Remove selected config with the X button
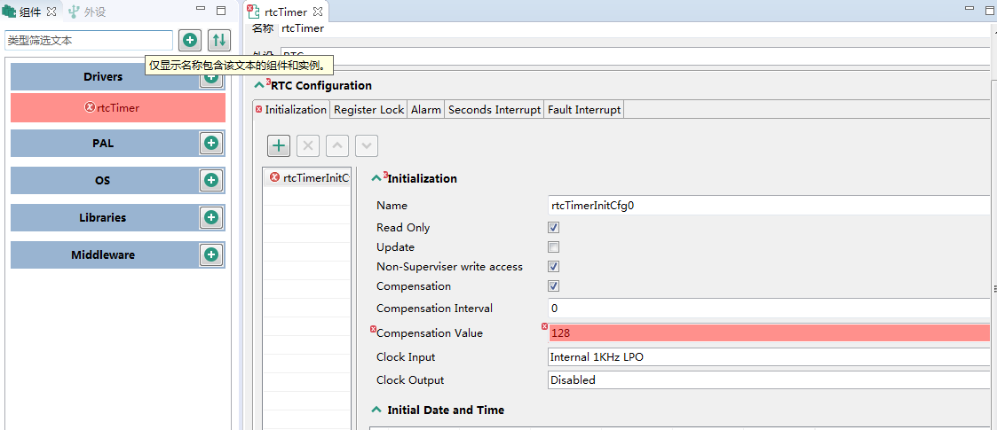Viewport: 997px width, 430px height. [x=308, y=145]
